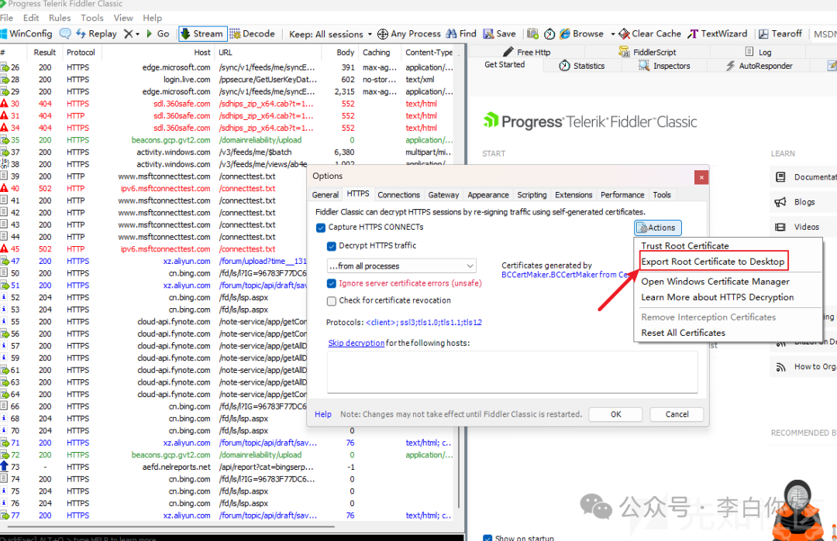837x541 pixels.
Task: Open the Connections tab in Options
Action: tap(399, 195)
